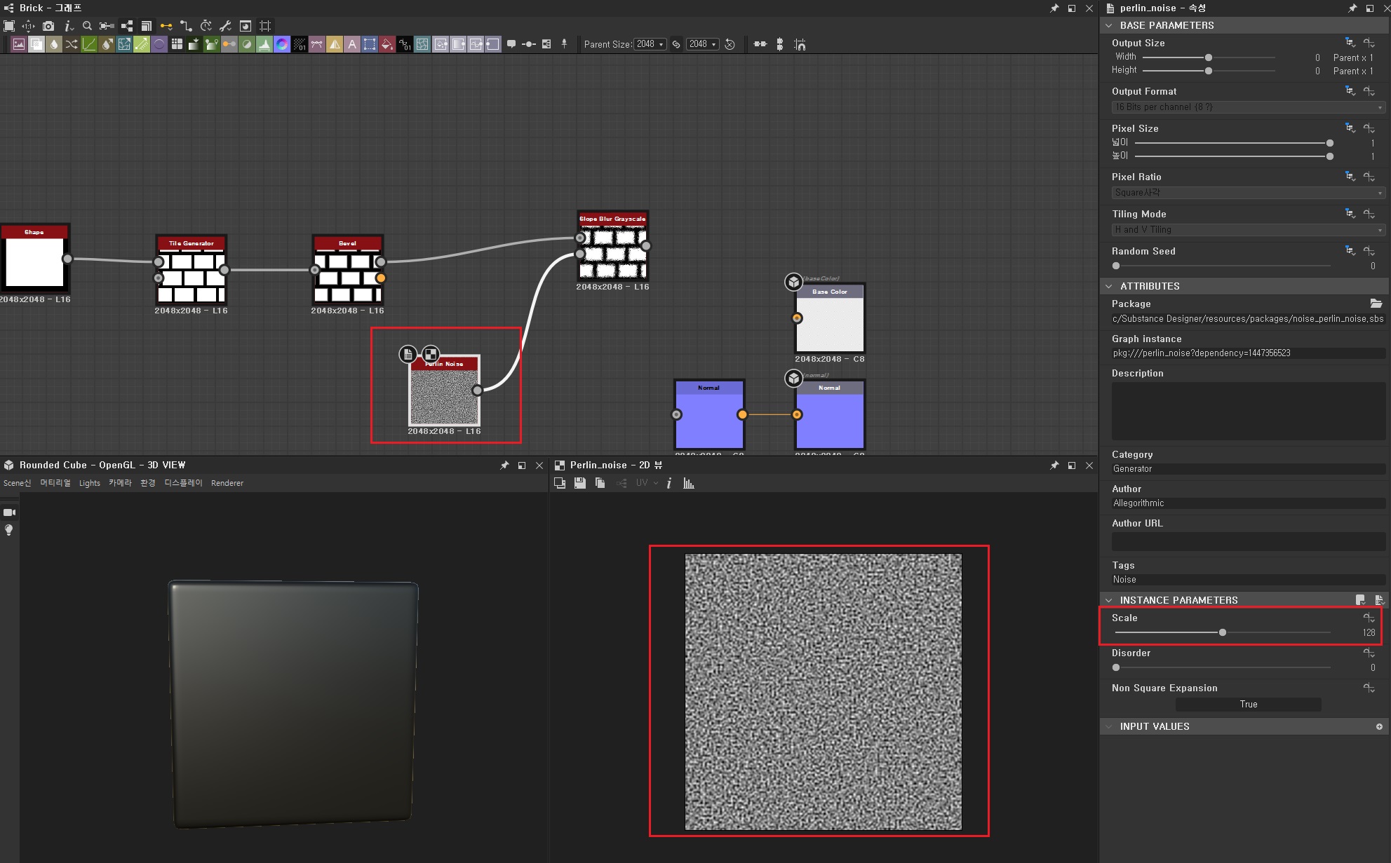Click the camera screenshot icon in graph toolbar
The height and width of the screenshot is (863, 1391).
click(48, 26)
